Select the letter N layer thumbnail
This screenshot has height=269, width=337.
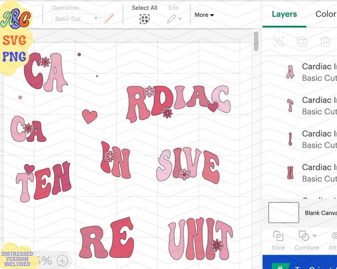pos(290,173)
